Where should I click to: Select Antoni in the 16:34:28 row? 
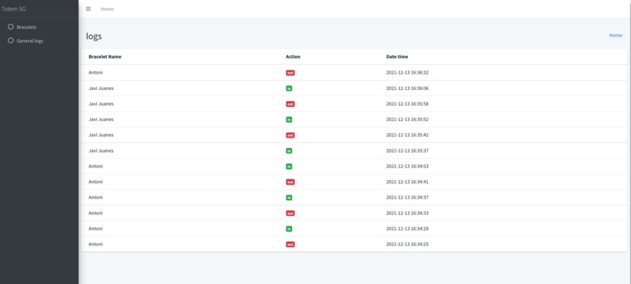pyautogui.click(x=96, y=228)
